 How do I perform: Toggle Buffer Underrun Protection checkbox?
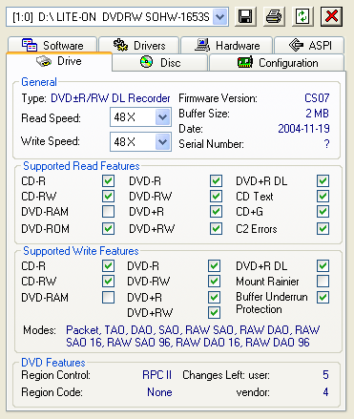pos(323,298)
